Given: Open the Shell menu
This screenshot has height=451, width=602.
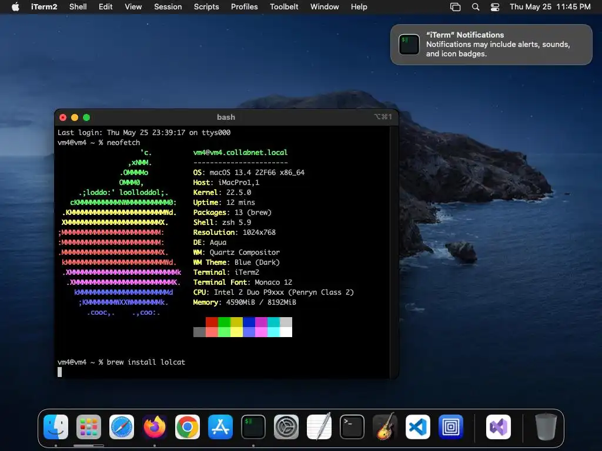Looking at the screenshot, I should [78, 7].
